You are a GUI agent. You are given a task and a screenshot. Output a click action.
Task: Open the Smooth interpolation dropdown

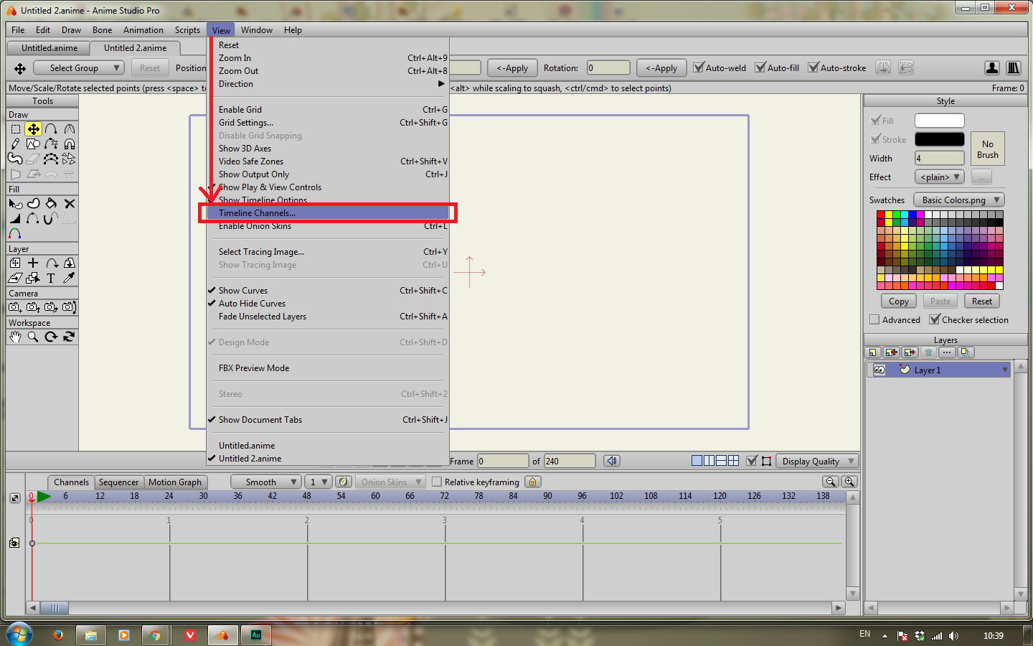click(x=265, y=482)
